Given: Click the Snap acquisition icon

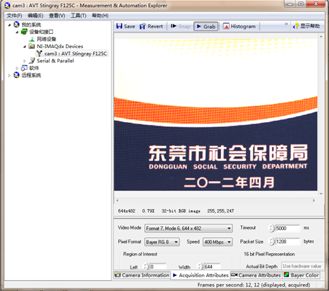Looking at the screenshot, I should click(173, 26).
